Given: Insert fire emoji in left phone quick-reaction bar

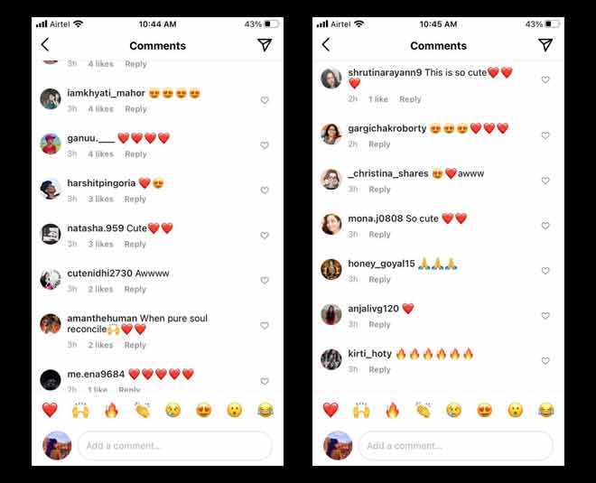Looking at the screenshot, I should (111, 410).
